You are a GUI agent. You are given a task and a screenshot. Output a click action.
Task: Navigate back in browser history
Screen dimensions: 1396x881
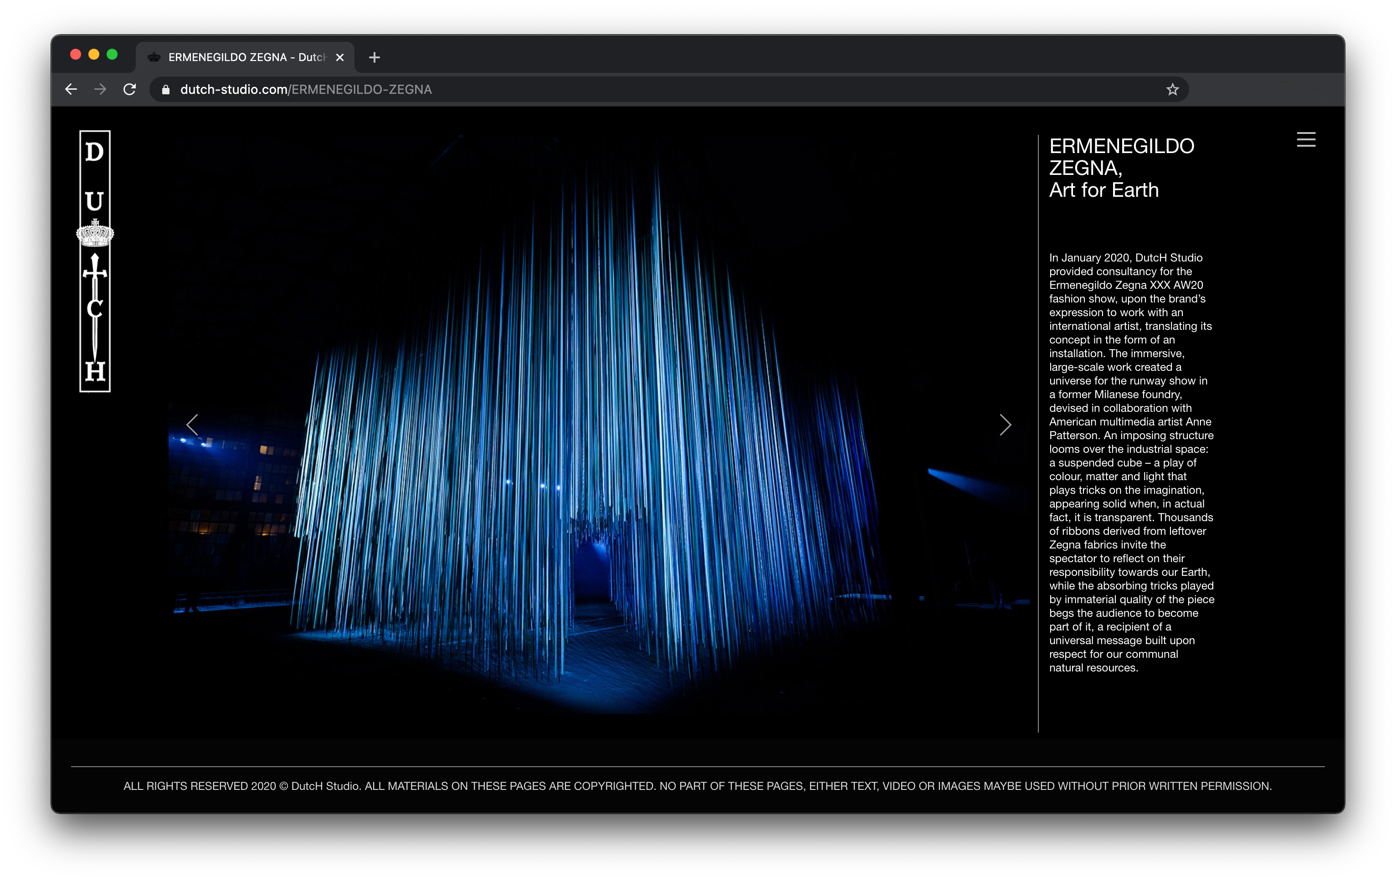tap(72, 90)
